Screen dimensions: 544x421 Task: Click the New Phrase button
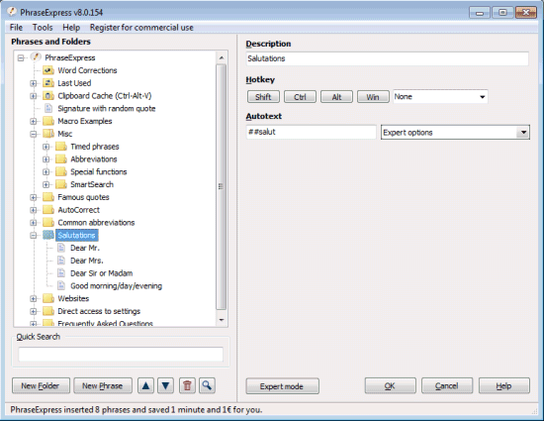point(103,385)
